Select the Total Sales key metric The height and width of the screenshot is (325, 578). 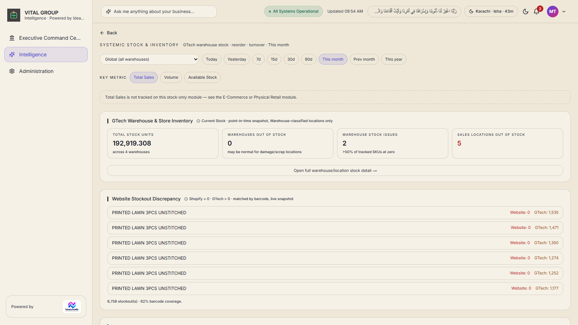click(144, 77)
